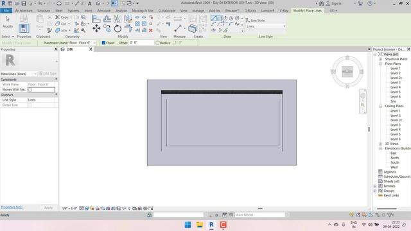Screen dimensions: 411x231
Task: Open Level 2c under Floor Plans
Action: point(396,78)
